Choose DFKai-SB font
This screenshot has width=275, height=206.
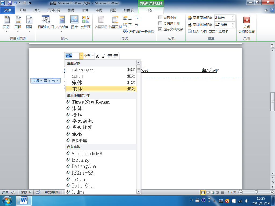[x=101, y=173]
